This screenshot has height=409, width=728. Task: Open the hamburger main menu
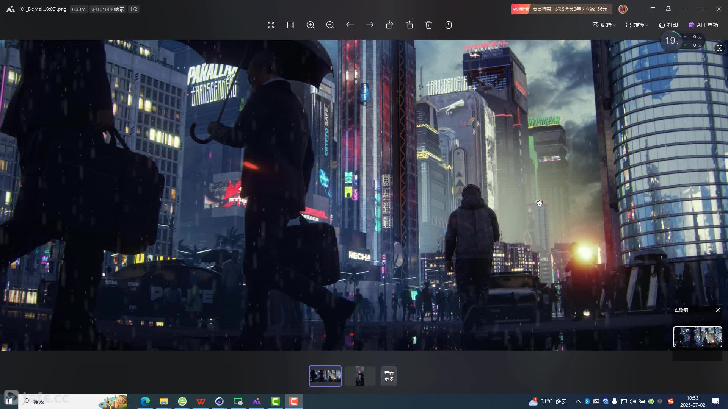(x=653, y=9)
